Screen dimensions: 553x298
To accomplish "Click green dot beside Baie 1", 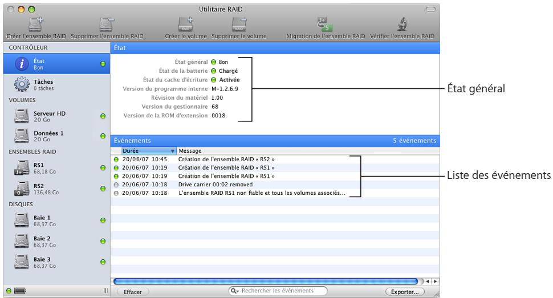I will pos(103,221).
